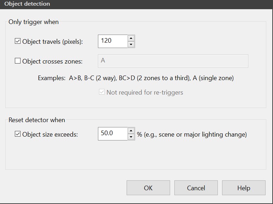Click the Only trigger when group label
This screenshot has height=204, width=273.
pyautogui.click(x=34, y=22)
